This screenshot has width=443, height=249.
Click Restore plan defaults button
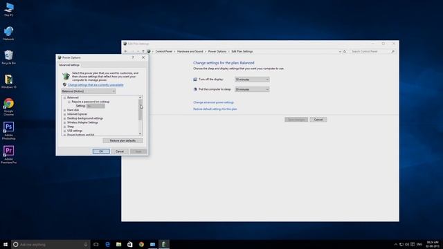coord(123,140)
